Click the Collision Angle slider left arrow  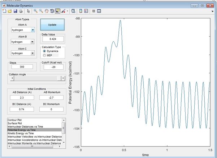(x=12, y=78)
